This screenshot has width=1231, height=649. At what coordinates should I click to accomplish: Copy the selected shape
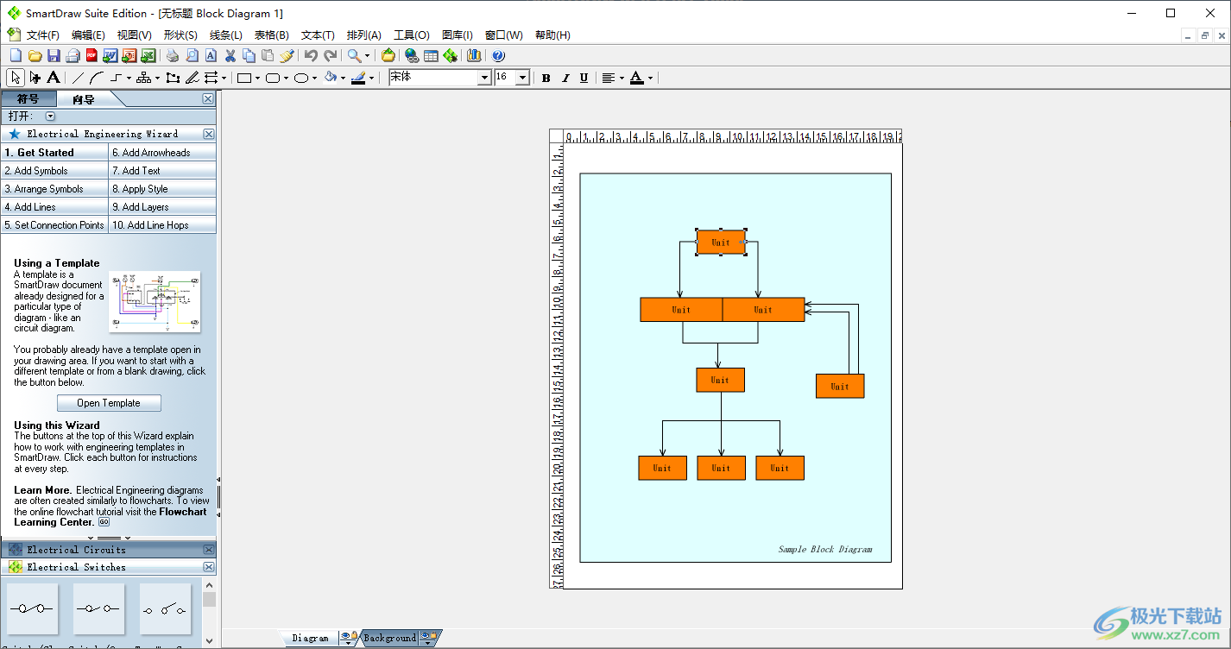pyautogui.click(x=249, y=55)
